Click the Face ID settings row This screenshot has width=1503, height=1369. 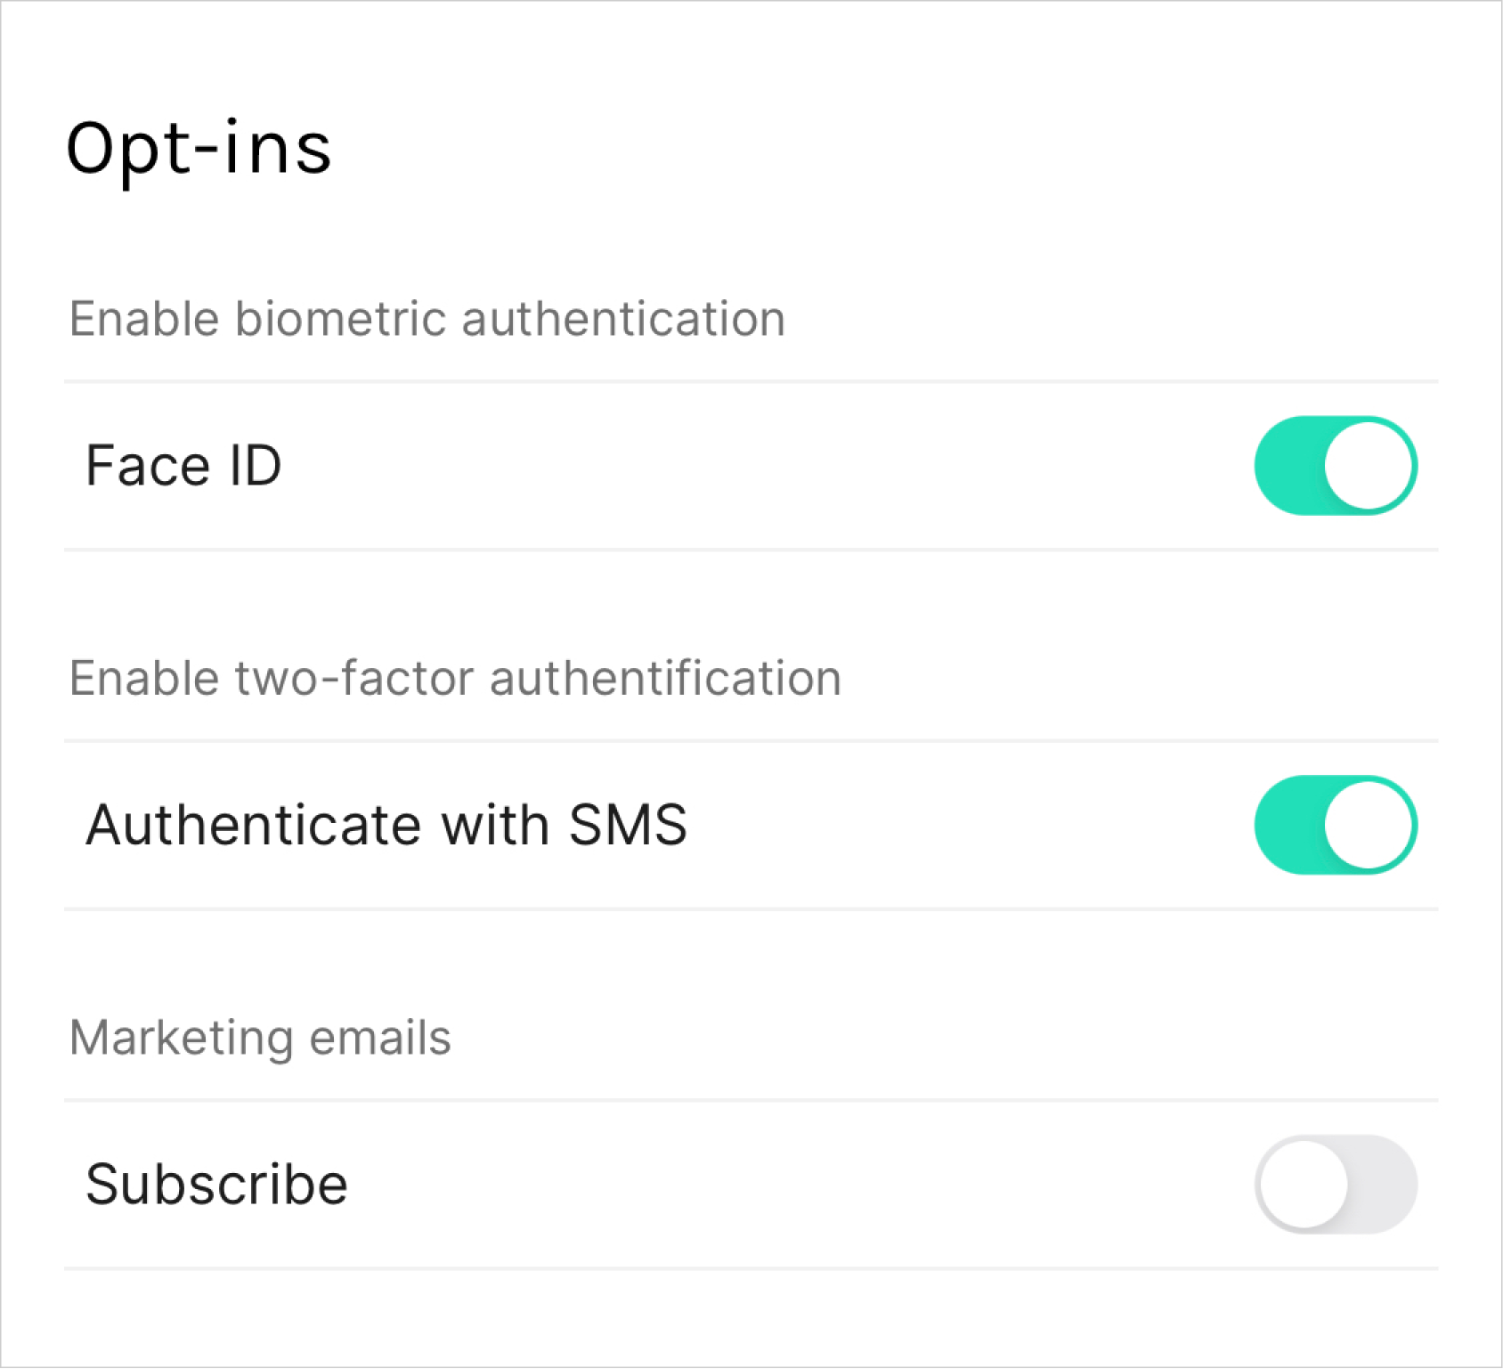(x=751, y=464)
